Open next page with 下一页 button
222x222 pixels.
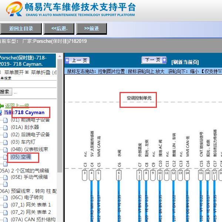tap(154, 60)
